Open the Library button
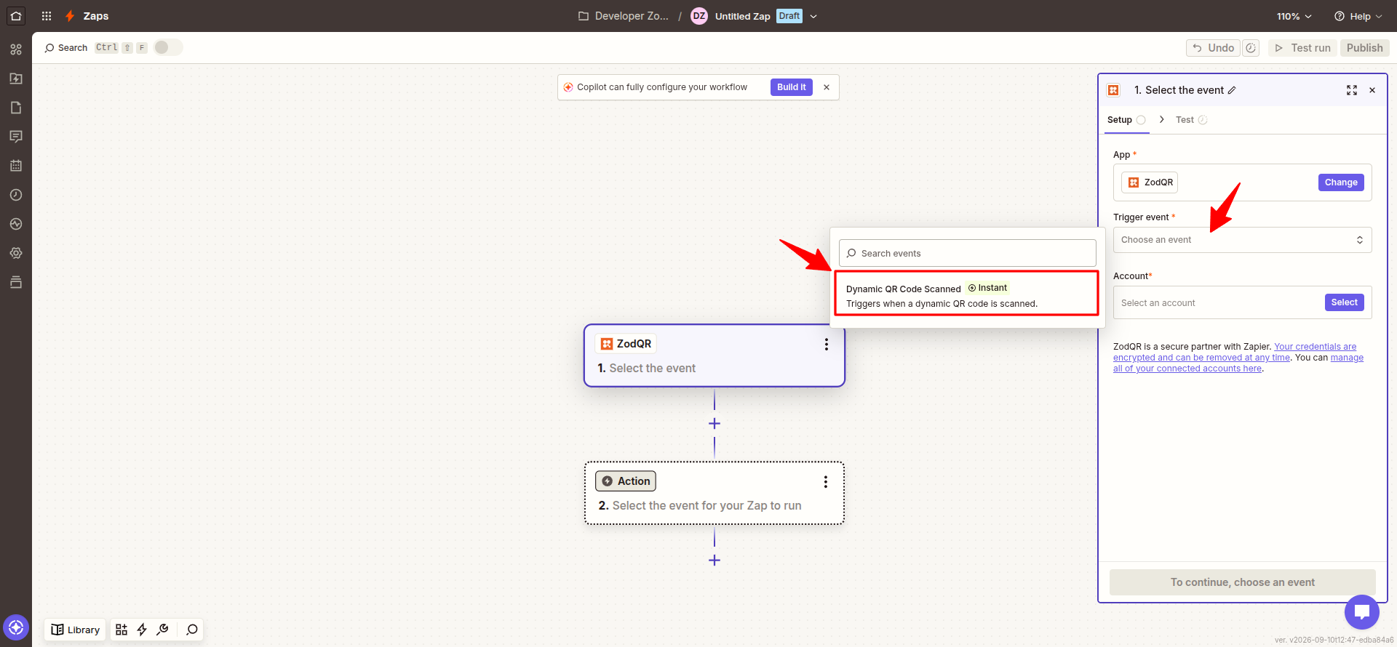Image resolution: width=1397 pixels, height=647 pixels. click(x=76, y=630)
